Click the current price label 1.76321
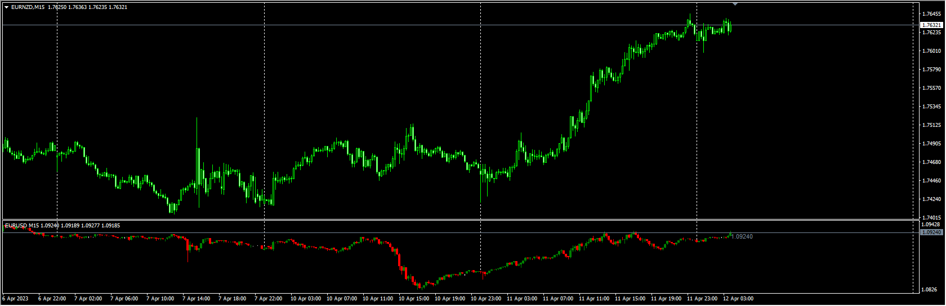This screenshot has height=306, width=946. coord(931,25)
